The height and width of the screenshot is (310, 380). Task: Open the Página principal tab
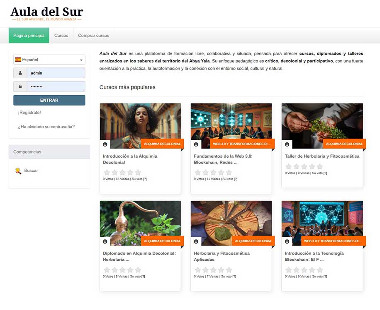point(29,35)
